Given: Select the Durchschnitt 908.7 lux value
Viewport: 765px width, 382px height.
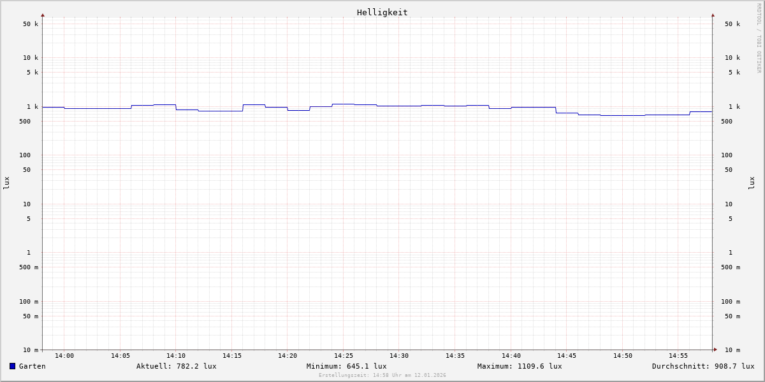Looking at the screenshot, I should 703,366.
